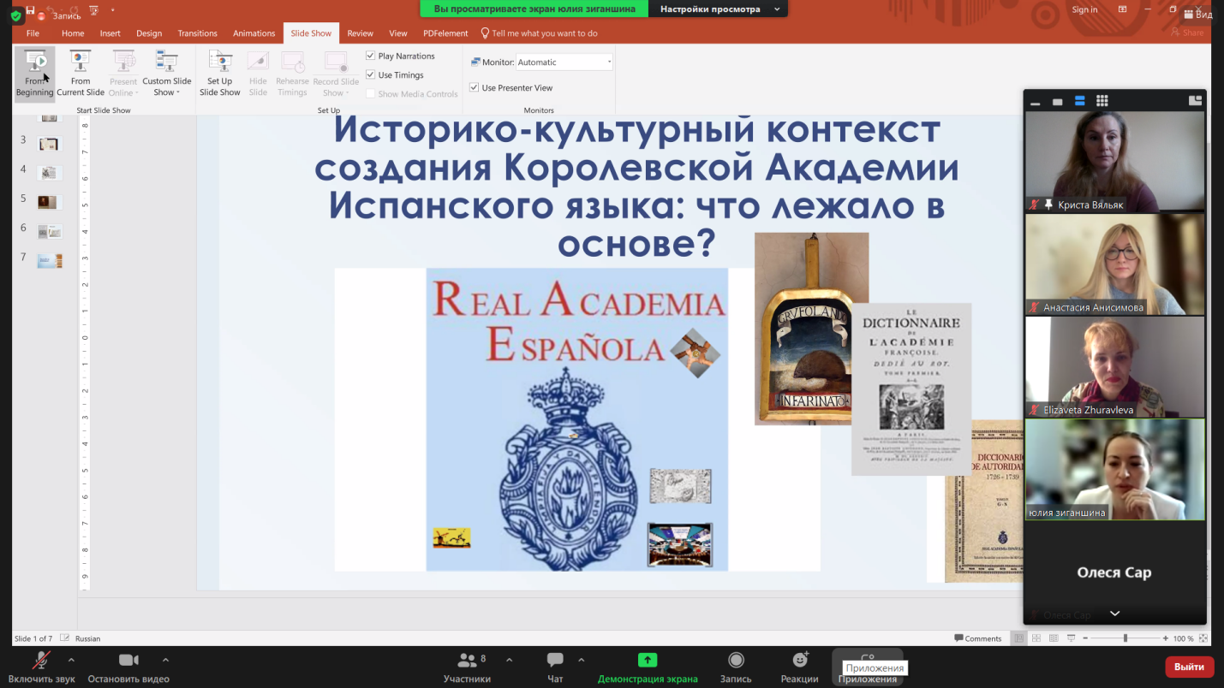This screenshot has height=688, width=1224.
Task: Switch to the Transitions ribbon tab
Action: [198, 33]
